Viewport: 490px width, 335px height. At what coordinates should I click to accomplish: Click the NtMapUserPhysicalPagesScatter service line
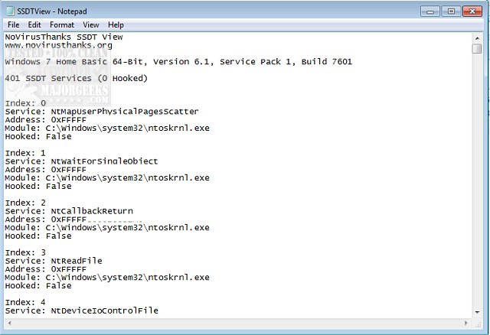point(102,112)
